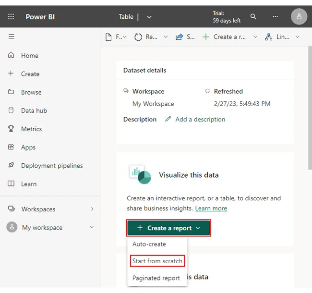Viewport: 312px width, 293px height.
Task: Open Deployment pipelines in sidebar
Action: tap(51, 166)
